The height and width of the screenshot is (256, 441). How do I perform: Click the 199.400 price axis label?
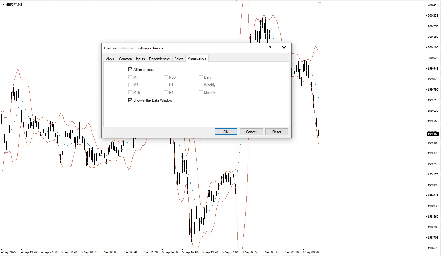click(433, 143)
